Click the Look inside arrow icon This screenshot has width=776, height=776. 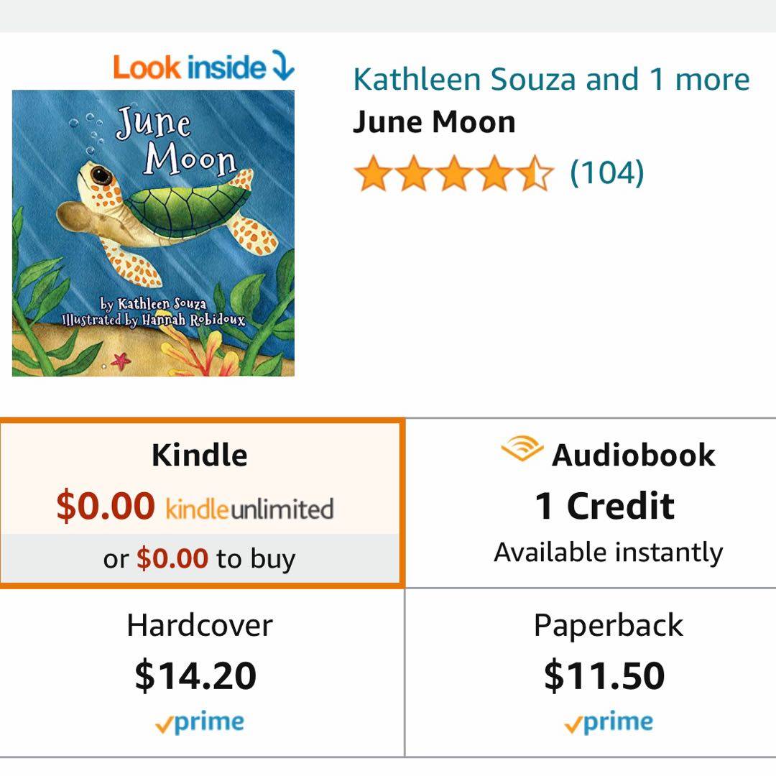(x=283, y=68)
